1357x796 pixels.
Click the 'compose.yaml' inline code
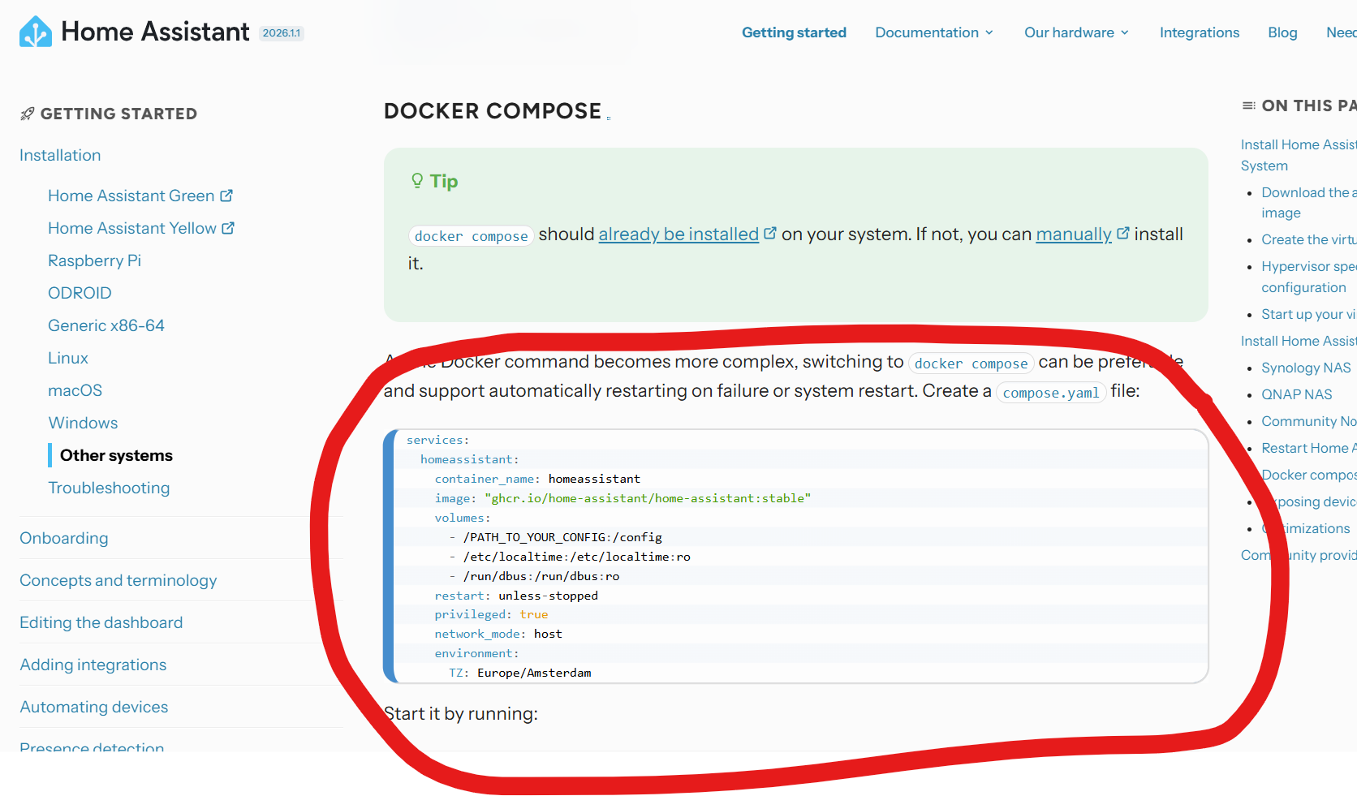coord(1051,393)
